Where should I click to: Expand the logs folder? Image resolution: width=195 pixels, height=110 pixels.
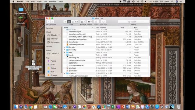point(64,52)
